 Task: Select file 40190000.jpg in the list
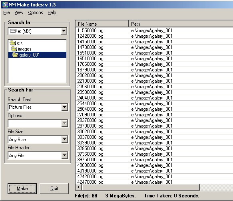coord(90,171)
